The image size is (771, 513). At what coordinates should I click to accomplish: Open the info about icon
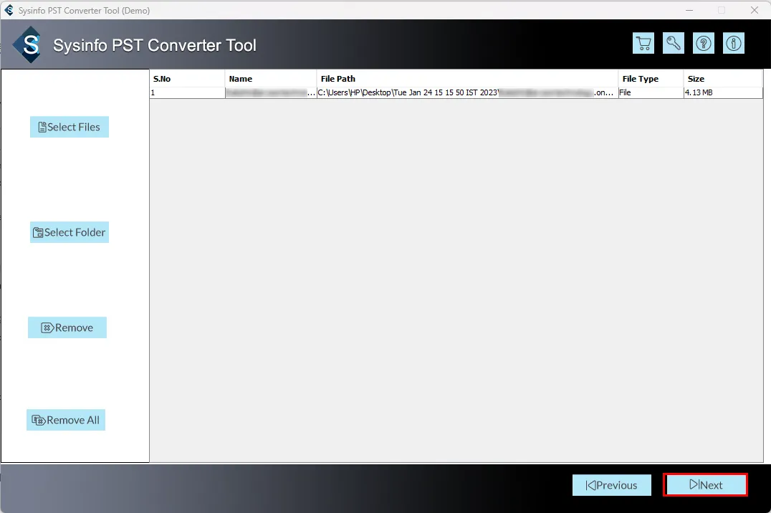(734, 44)
